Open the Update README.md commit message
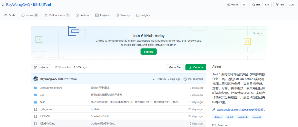Screen dimensions: 298x127 tap(103, 123)
